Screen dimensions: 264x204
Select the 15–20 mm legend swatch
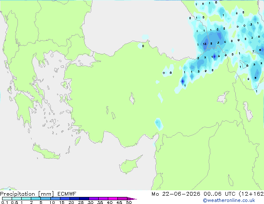(65, 199)
